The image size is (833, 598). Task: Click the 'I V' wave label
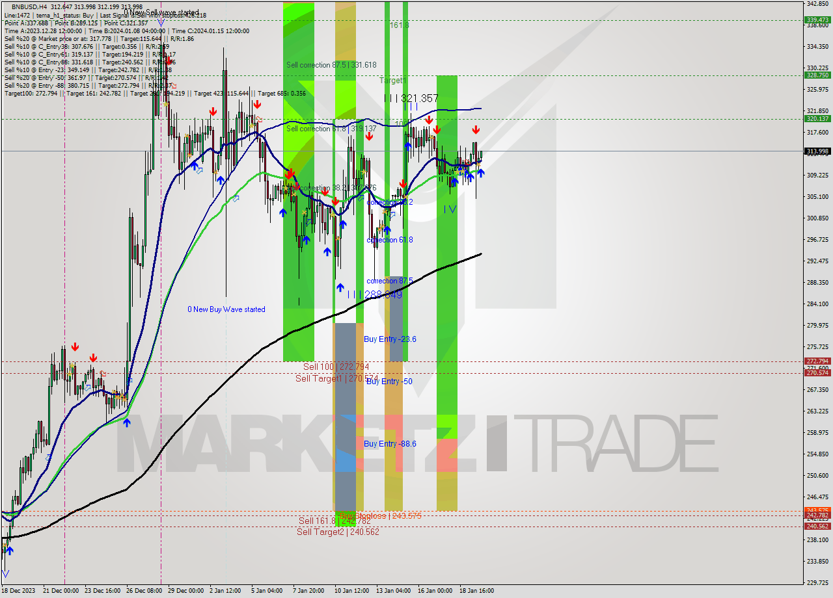[450, 209]
